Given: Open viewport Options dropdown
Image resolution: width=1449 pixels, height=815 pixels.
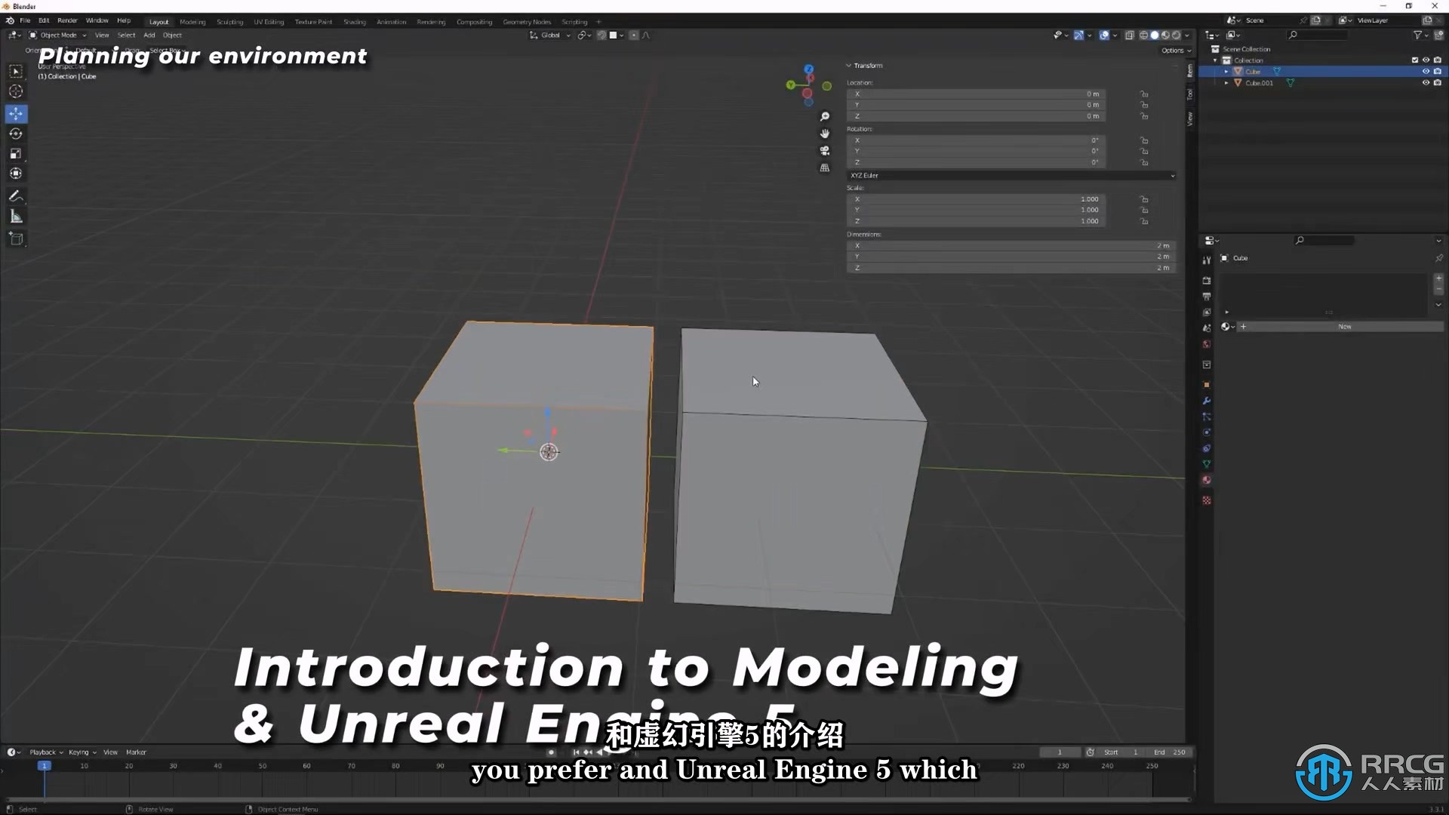Looking at the screenshot, I should point(1176,51).
